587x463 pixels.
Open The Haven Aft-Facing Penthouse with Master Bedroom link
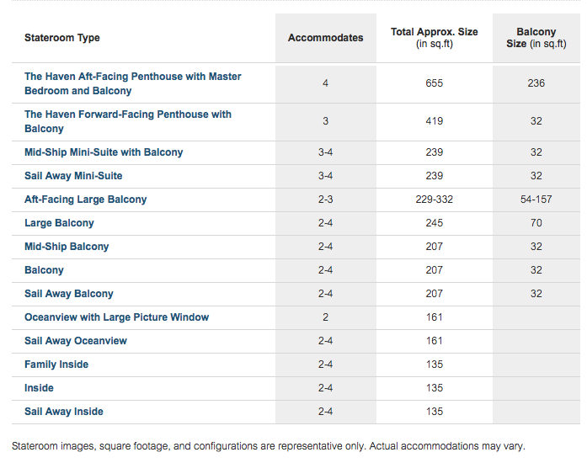(132, 83)
